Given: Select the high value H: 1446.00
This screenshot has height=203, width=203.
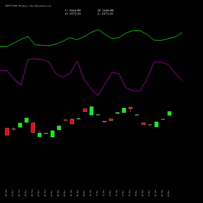Looking at the screenshot, I should [x=106, y=11].
